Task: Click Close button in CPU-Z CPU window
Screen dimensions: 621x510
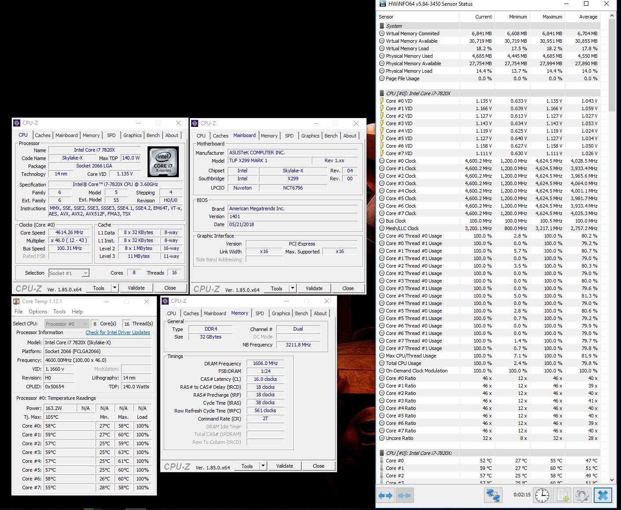Action: click(x=170, y=288)
